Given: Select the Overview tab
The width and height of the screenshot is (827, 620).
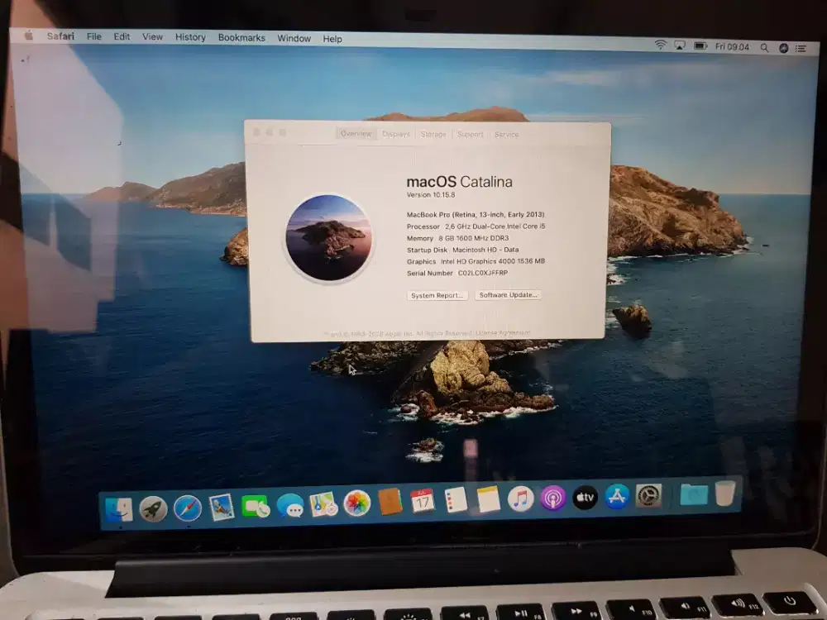Looking at the screenshot, I should [356, 133].
